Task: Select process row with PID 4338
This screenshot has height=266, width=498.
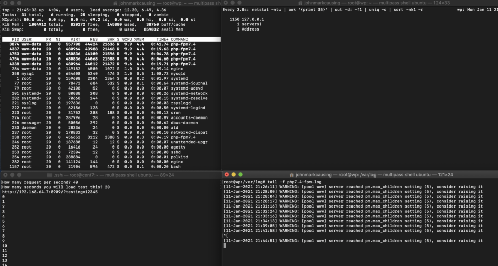Action: tap(111, 64)
